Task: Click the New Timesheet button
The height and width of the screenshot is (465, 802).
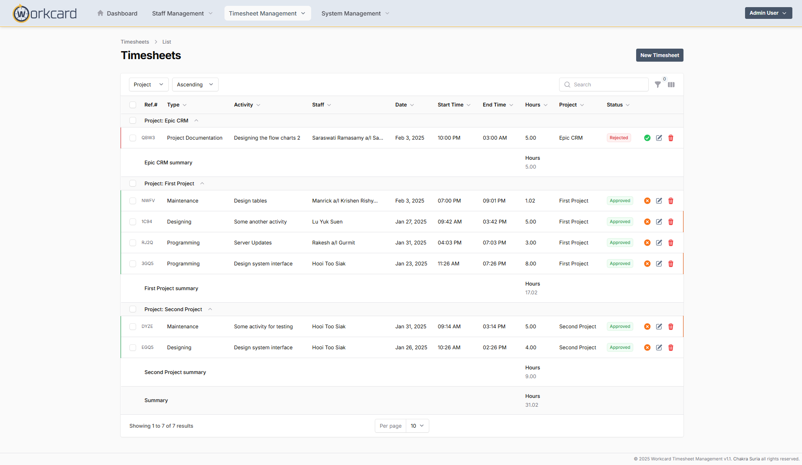Action: (659, 55)
